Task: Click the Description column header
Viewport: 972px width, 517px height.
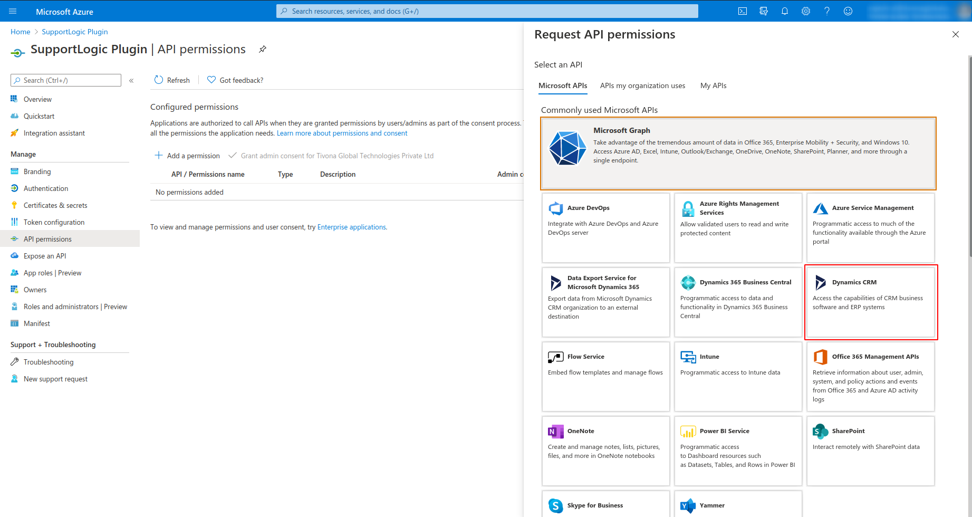Action: pos(338,174)
